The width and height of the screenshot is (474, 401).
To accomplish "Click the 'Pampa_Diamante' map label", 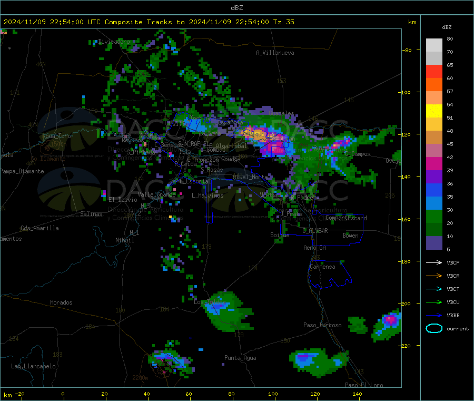I will (22, 171).
